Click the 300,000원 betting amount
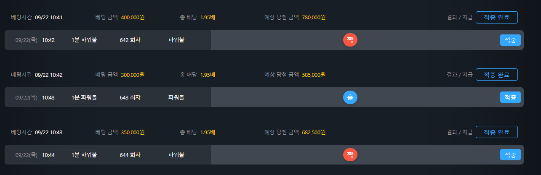The width and height of the screenshot is (541, 175). (x=133, y=75)
